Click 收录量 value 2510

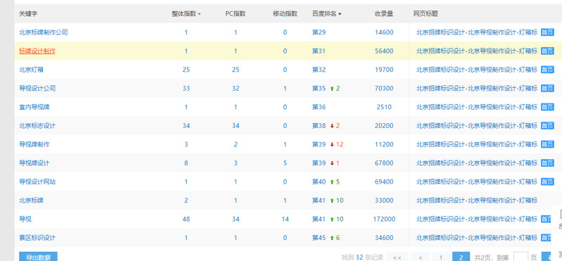coord(384,107)
